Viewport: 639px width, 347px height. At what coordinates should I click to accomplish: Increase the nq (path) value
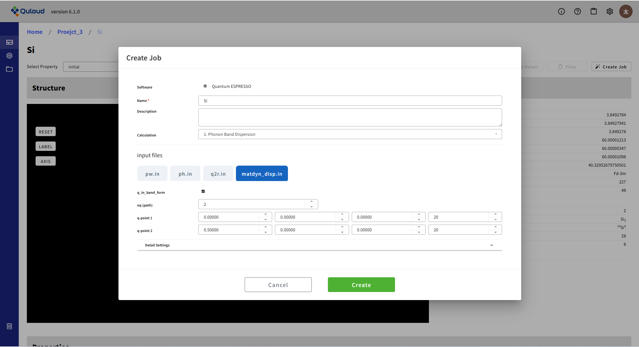[x=311, y=202]
